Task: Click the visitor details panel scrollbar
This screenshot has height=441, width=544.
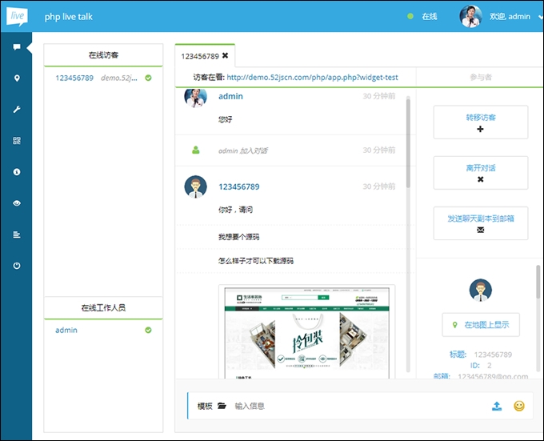Action: coord(538,282)
